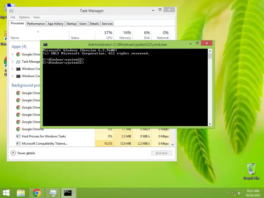Open the Details tab
The height and width of the screenshot is (198, 264).
click(94, 24)
